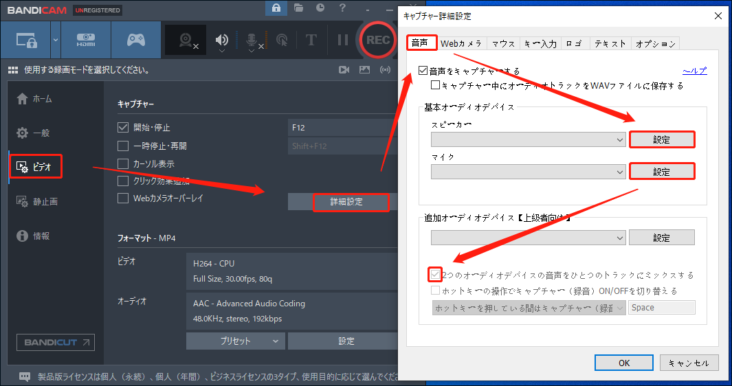Image resolution: width=732 pixels, height=386 pixels.
Task: Click 設定 button next to スピーカー
Action: coord(661,140)
